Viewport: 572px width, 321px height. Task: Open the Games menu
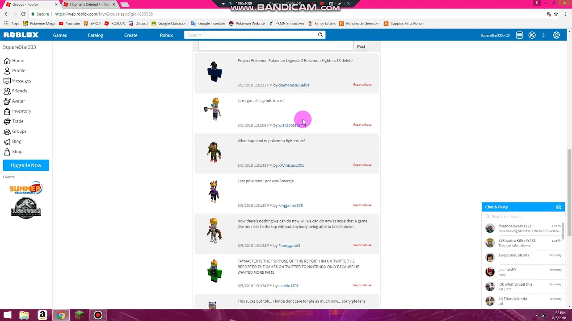point(60,35)
